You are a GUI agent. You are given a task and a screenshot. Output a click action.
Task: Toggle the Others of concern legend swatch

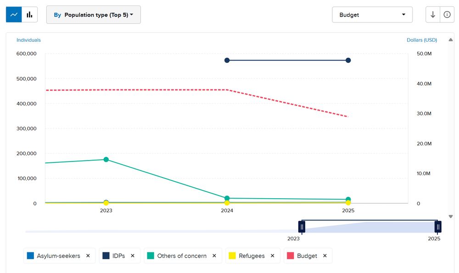click(x=151, y=256)
